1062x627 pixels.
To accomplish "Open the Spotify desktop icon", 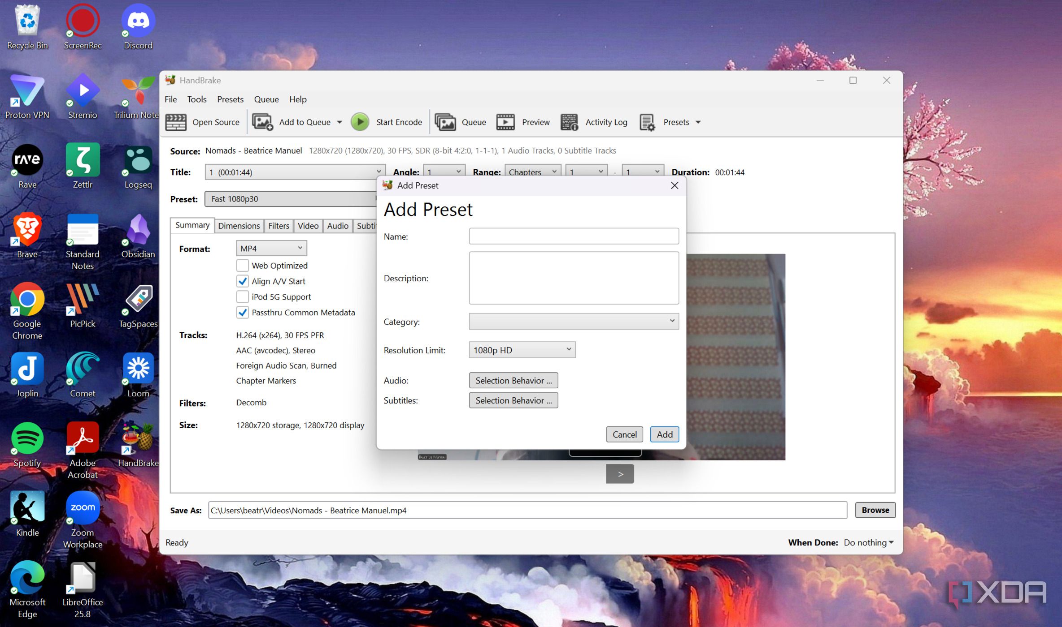I will click(27, 438).
